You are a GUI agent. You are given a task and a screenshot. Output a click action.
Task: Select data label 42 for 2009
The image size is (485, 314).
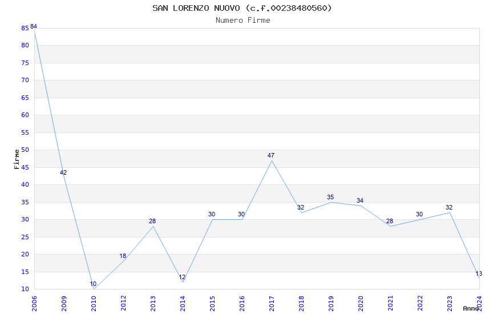(x=63, y=172)
